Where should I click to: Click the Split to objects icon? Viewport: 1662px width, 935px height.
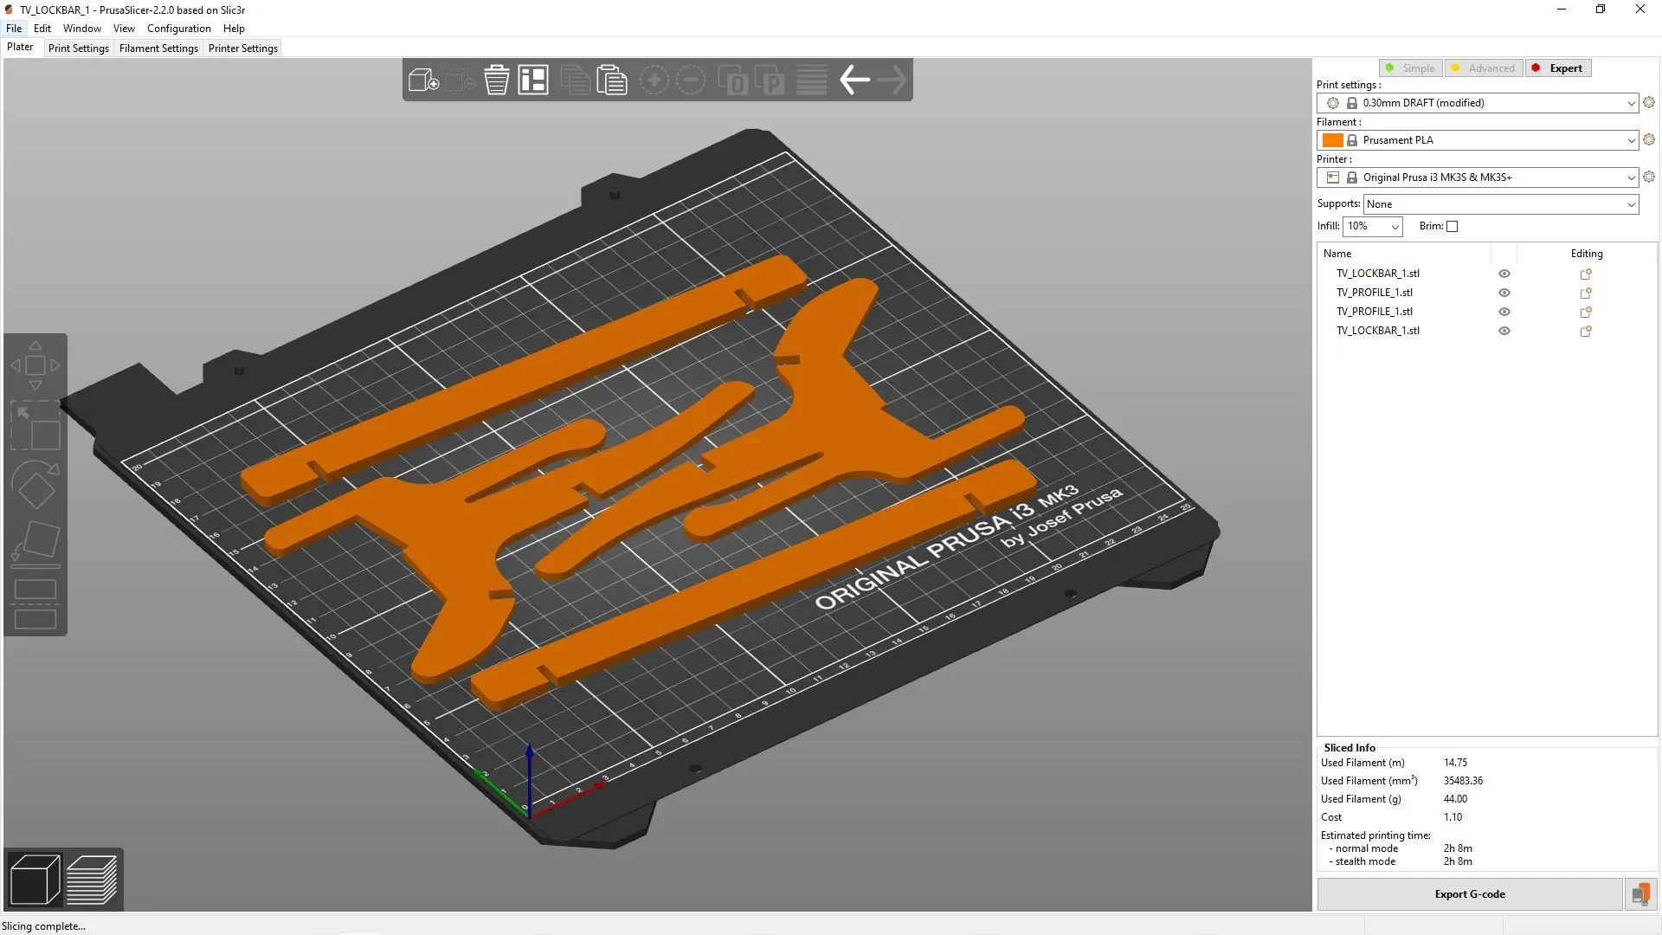(734, 81)
